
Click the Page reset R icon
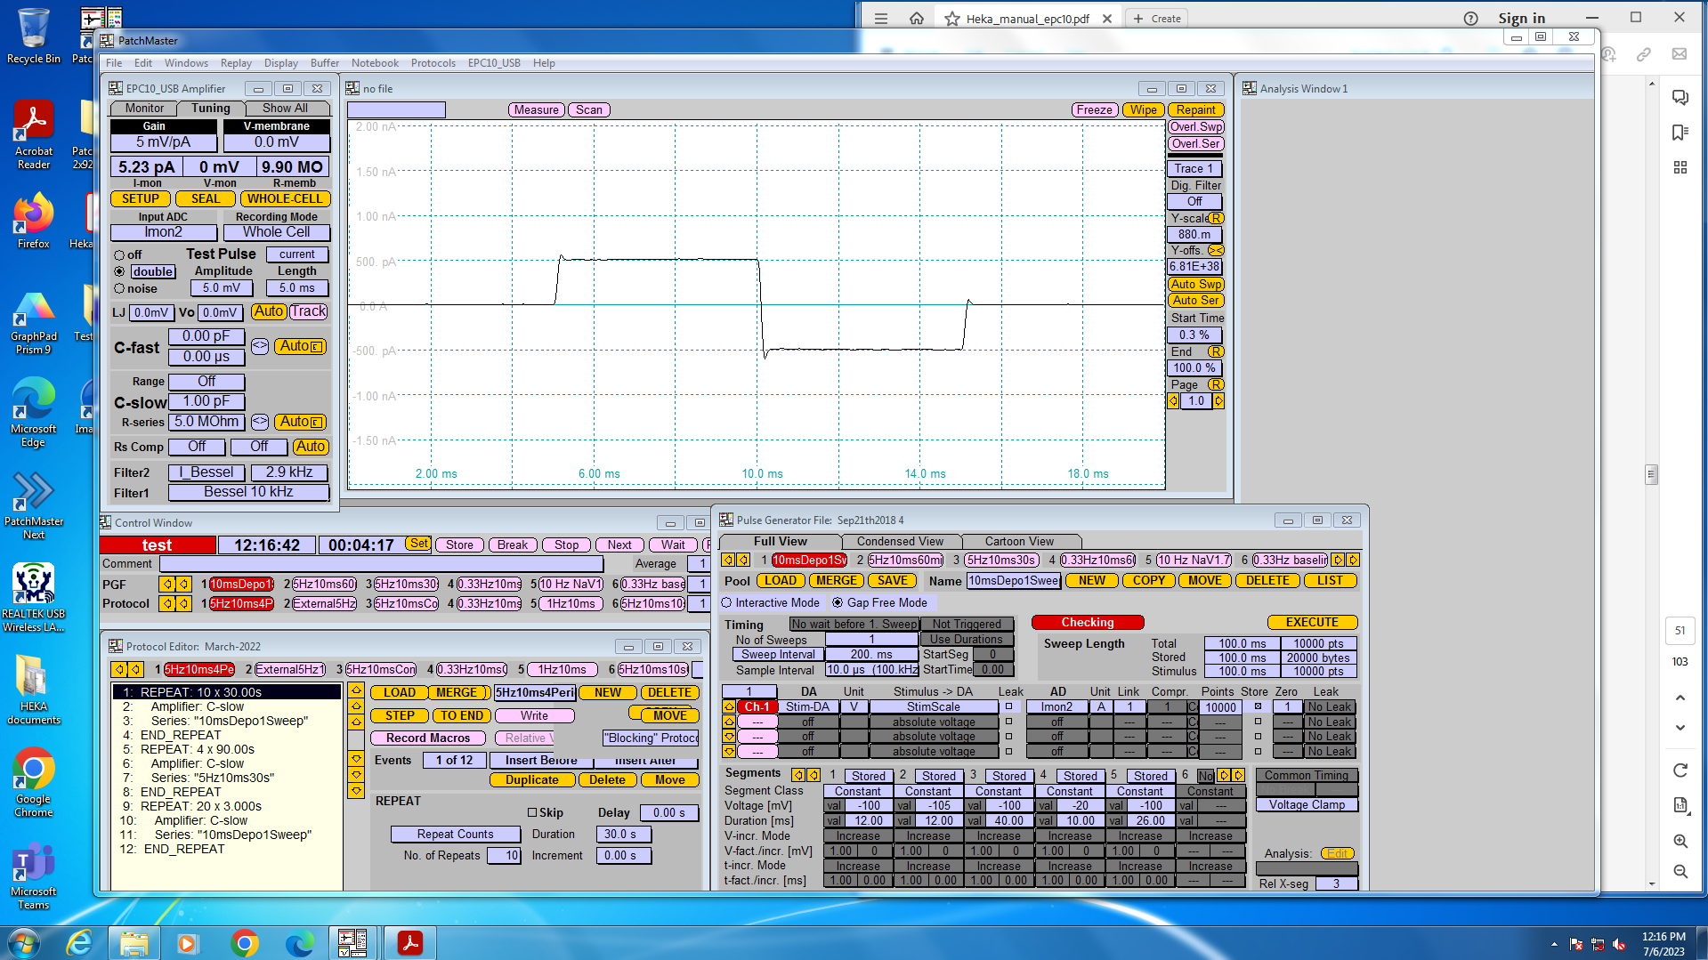tap(1216, 385)
